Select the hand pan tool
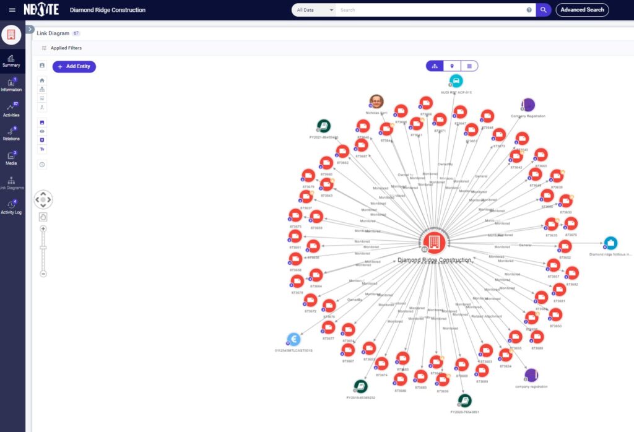The image size is (634, 432). point(43,217)
